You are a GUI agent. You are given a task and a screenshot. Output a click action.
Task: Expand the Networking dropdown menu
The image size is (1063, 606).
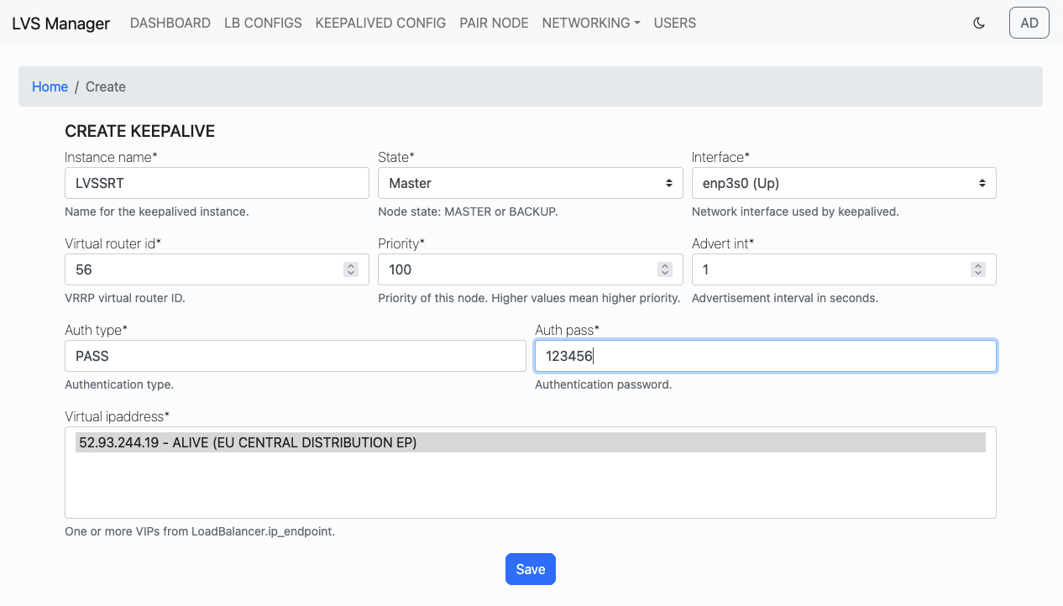(x=591, y=24)
